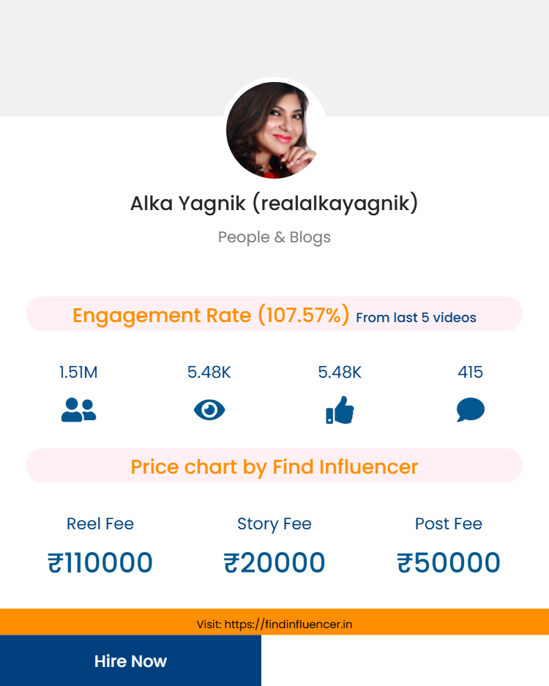Click the Alka Yagnik (realalkayagnik) name
This screenshot has width=549, height=686.
pyautogui.click(x=274, y=204)
